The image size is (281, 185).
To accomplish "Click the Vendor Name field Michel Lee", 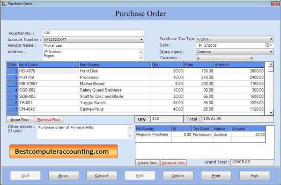I will [x=93, y=46].
